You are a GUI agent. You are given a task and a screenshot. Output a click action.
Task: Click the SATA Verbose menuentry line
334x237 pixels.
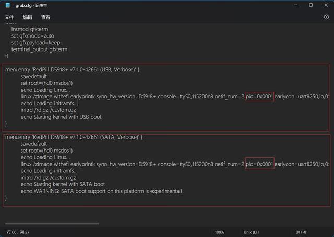pos(74,137)
